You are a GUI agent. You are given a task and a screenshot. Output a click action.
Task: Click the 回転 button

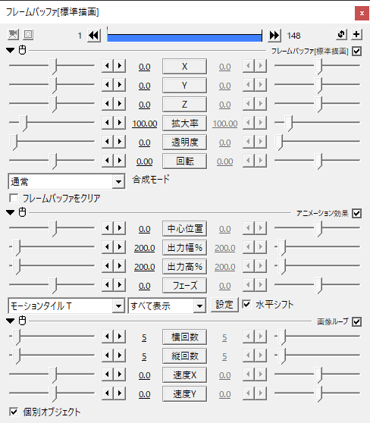tap(184, 161)
